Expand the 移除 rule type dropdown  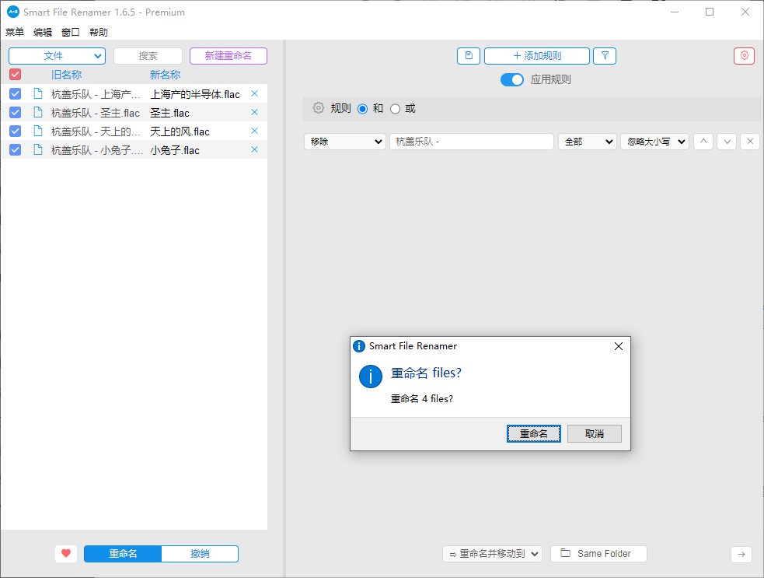(345, 142)
